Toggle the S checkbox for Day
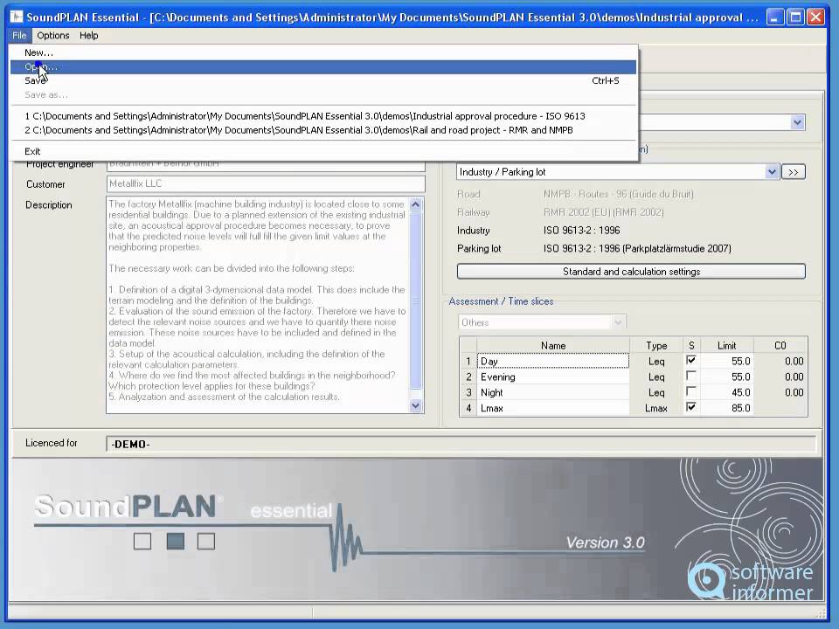Image resolution: width=839 pixels, height=629 pixels. coord(690,361)
